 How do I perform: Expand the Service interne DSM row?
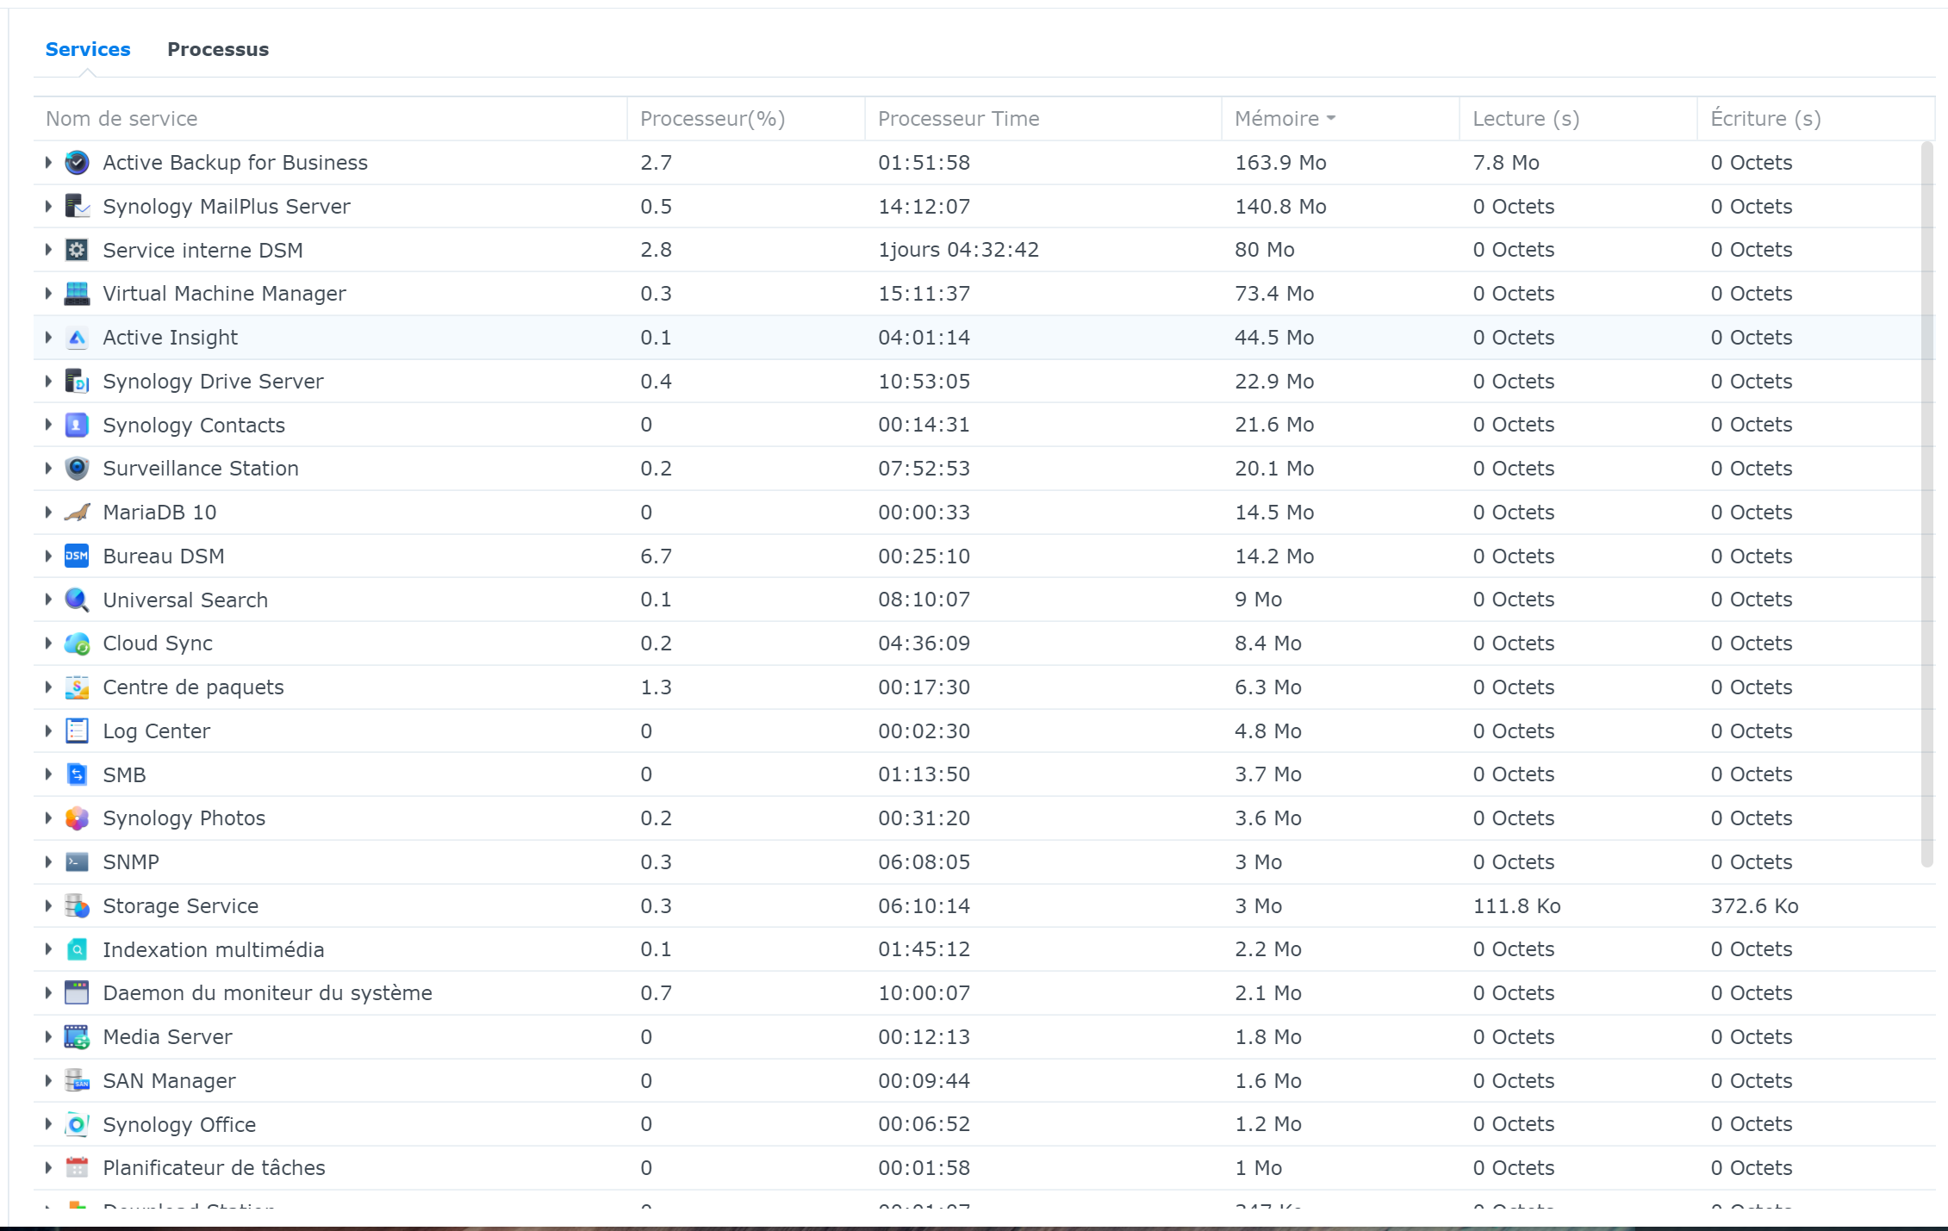click(48, 250)
